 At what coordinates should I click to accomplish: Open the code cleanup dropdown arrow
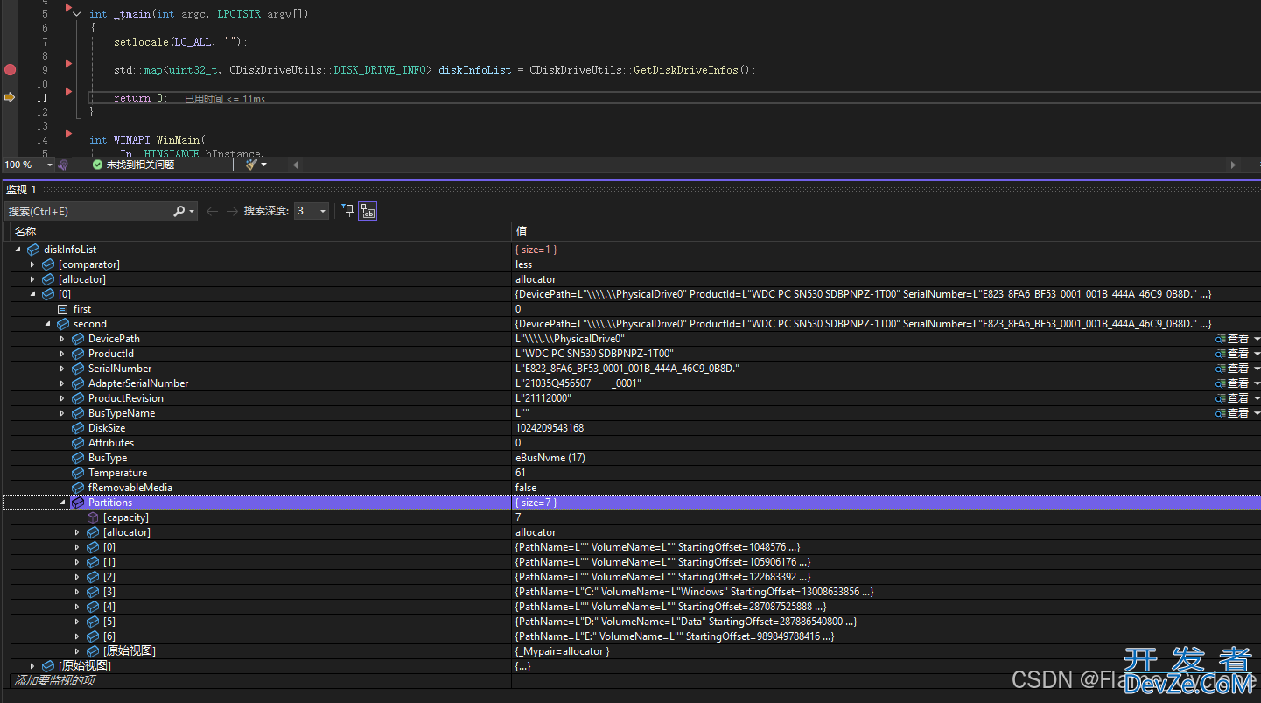tap(263, 165)
